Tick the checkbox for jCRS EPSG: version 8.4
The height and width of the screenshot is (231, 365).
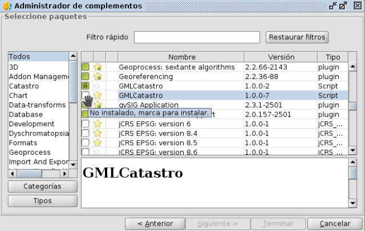click(x=86, y=134)
